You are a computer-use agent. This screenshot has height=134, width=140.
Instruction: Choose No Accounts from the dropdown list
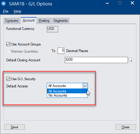click(67, 95)
